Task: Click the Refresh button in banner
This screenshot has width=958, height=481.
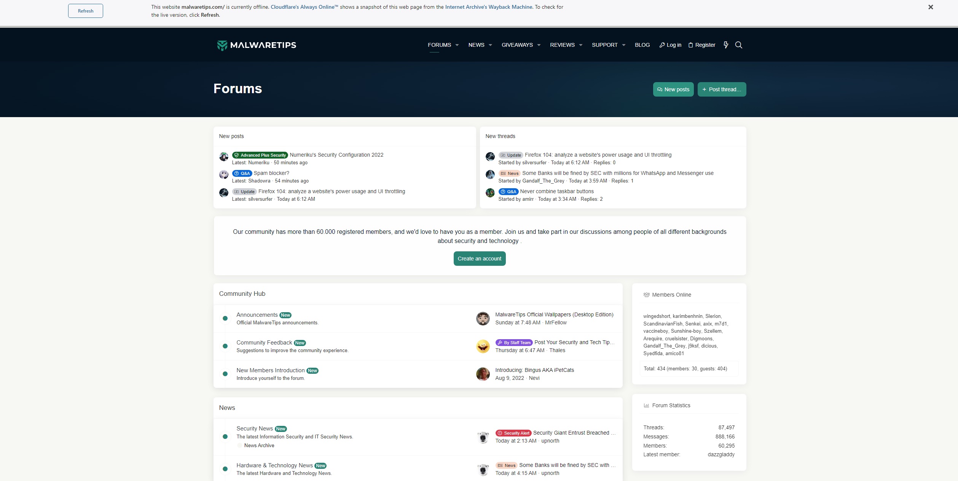Action: pyautogui.click(x=85, y=11)
